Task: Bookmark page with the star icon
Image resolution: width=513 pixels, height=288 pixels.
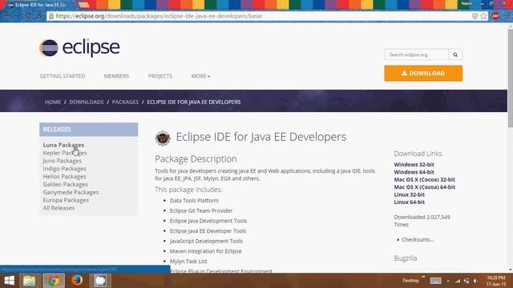Action: click(x=483, y=16)
